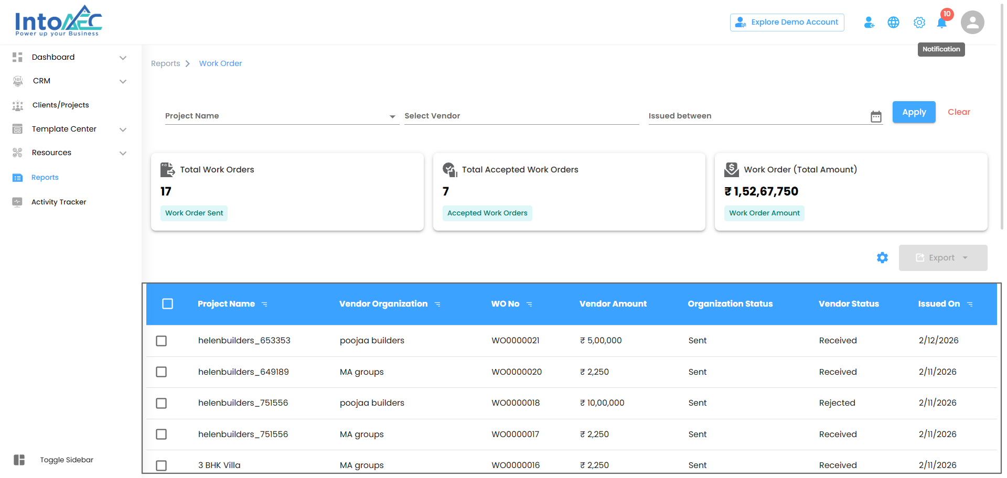Expand the Template Center chevron
This screenshot has height=478, width=1007.
click(x=123, y=129)
